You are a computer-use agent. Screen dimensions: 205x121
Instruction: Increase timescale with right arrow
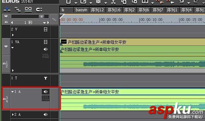48,23
